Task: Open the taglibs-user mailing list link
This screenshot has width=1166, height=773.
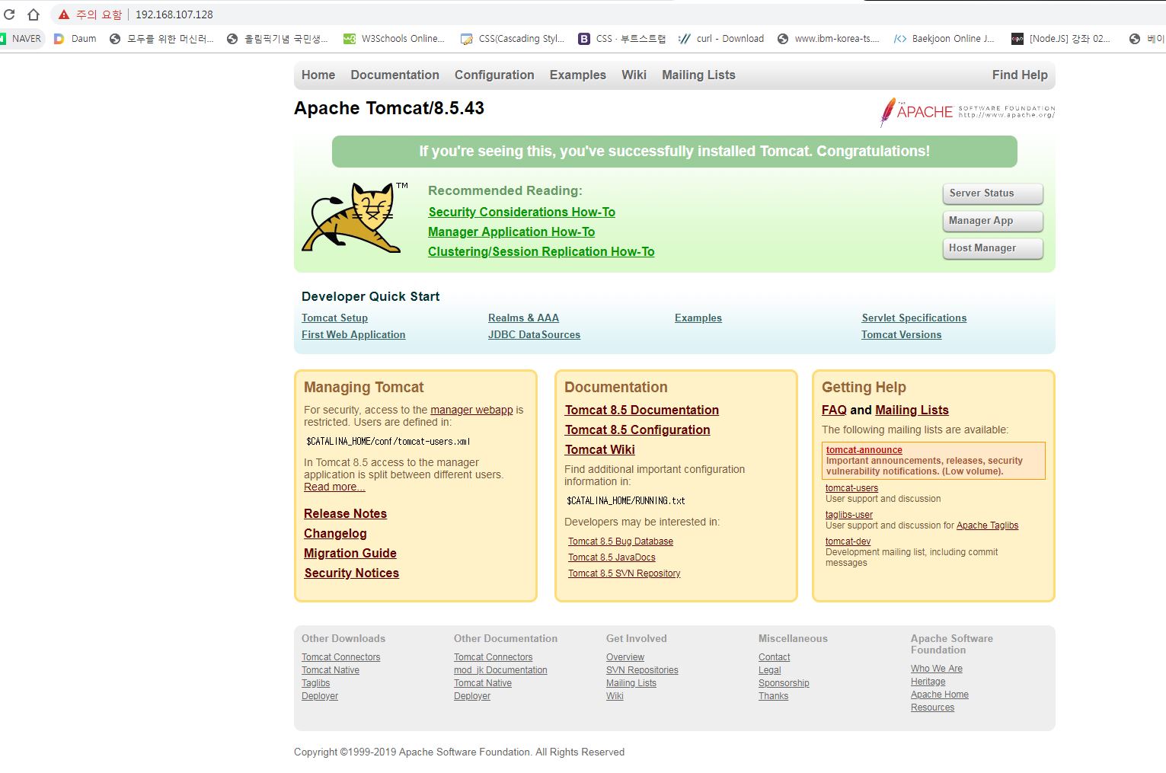Action: 849,515
